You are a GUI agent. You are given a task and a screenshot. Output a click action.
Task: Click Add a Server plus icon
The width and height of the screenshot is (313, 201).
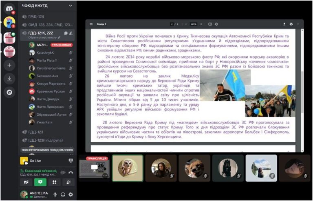coord(9,65)
